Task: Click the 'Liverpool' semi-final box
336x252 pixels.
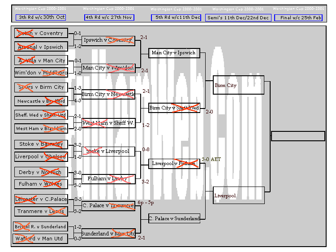Action: click(238, 195)
